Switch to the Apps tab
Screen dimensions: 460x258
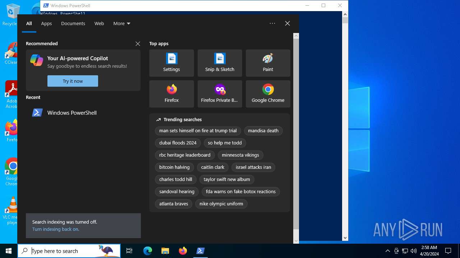(x=46, y=23)
